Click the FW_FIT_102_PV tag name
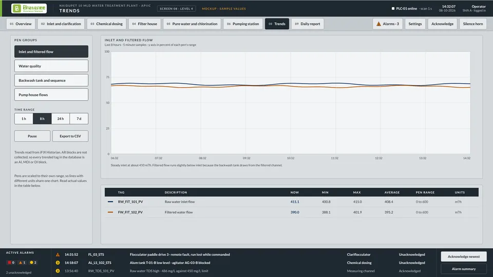 click(130, 212)
